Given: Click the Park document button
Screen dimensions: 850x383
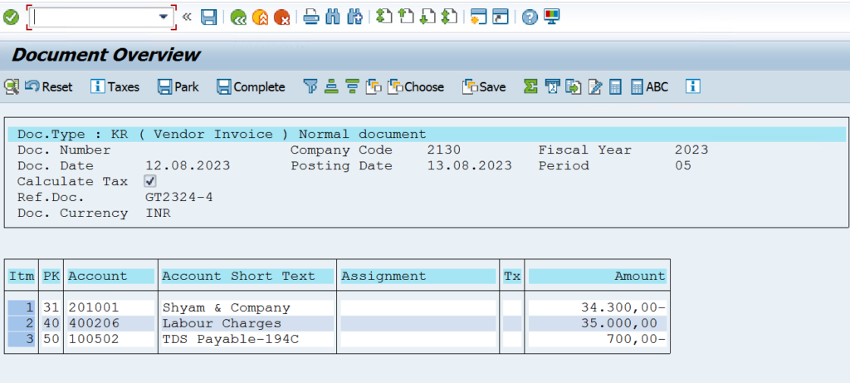Looking at the screenshot, I should (178, 86).
